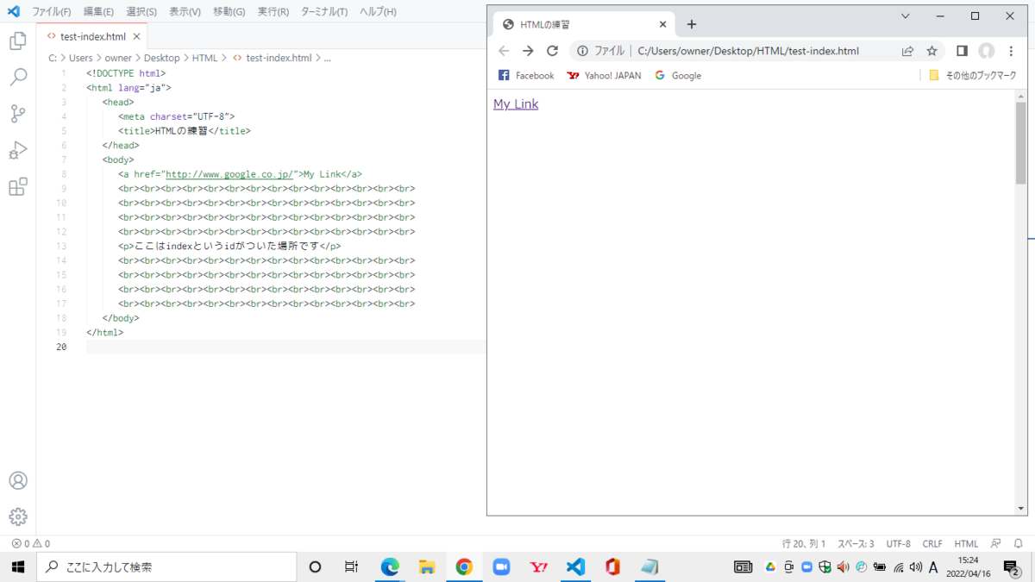The image size is (1035, 582).
Task: Change the CRLF end-of-line sequence
Action: (932, 544)
